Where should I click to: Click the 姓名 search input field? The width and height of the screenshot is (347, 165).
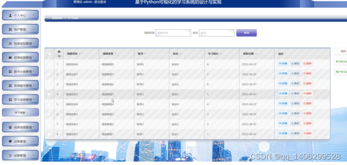[x=217, y=33]
